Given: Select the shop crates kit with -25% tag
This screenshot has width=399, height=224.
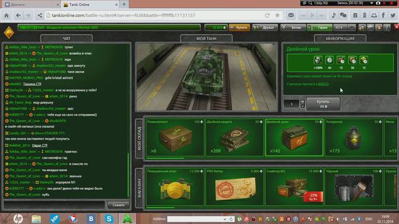Looking at the screenshot, I should coord(294,187).
